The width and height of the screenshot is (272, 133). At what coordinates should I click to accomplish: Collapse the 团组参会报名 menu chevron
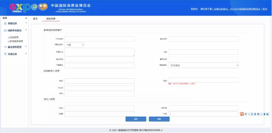tap(26, 30)
